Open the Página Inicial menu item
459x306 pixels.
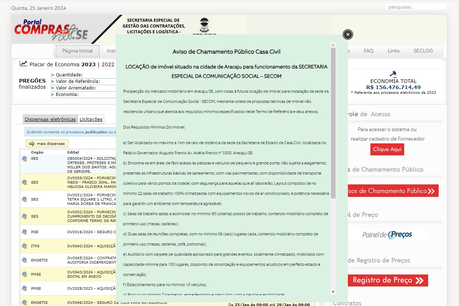coord(77,51)
